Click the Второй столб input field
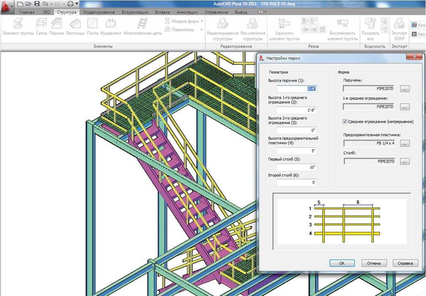Screen dimensions: 426x296 (297, 183)
